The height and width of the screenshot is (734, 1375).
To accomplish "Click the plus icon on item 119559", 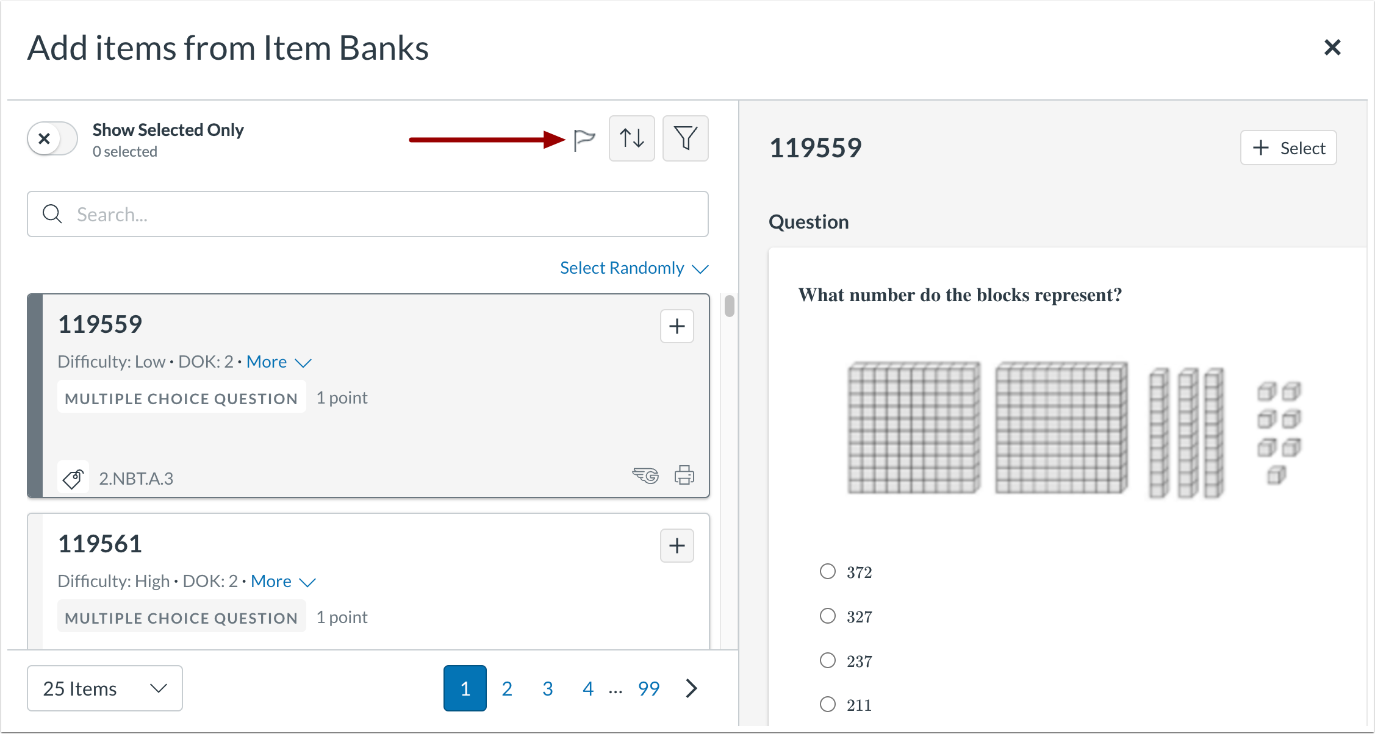I will pos(677,326).
